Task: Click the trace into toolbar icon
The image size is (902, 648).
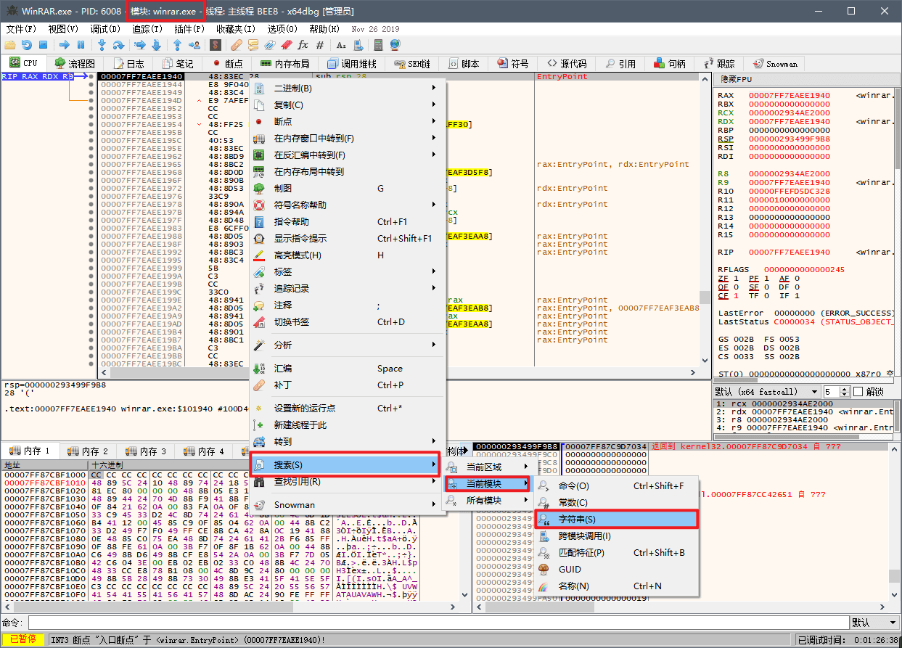Action: click(x=139, y=44)
